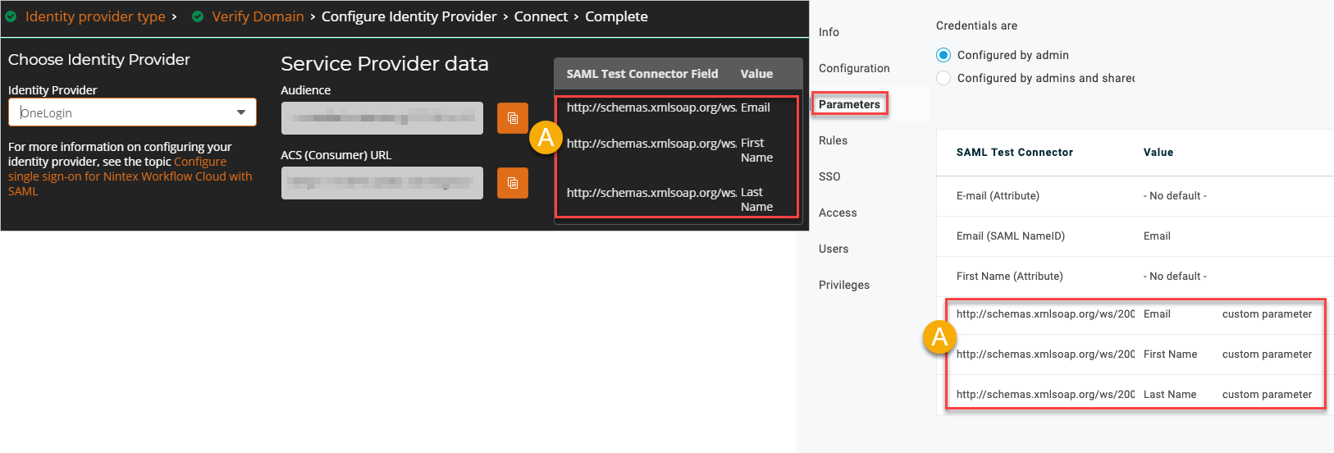The width and height of the screenshot is (1334, 453).
Task: Go to Identity provider type step
Action: click(95, 16)
